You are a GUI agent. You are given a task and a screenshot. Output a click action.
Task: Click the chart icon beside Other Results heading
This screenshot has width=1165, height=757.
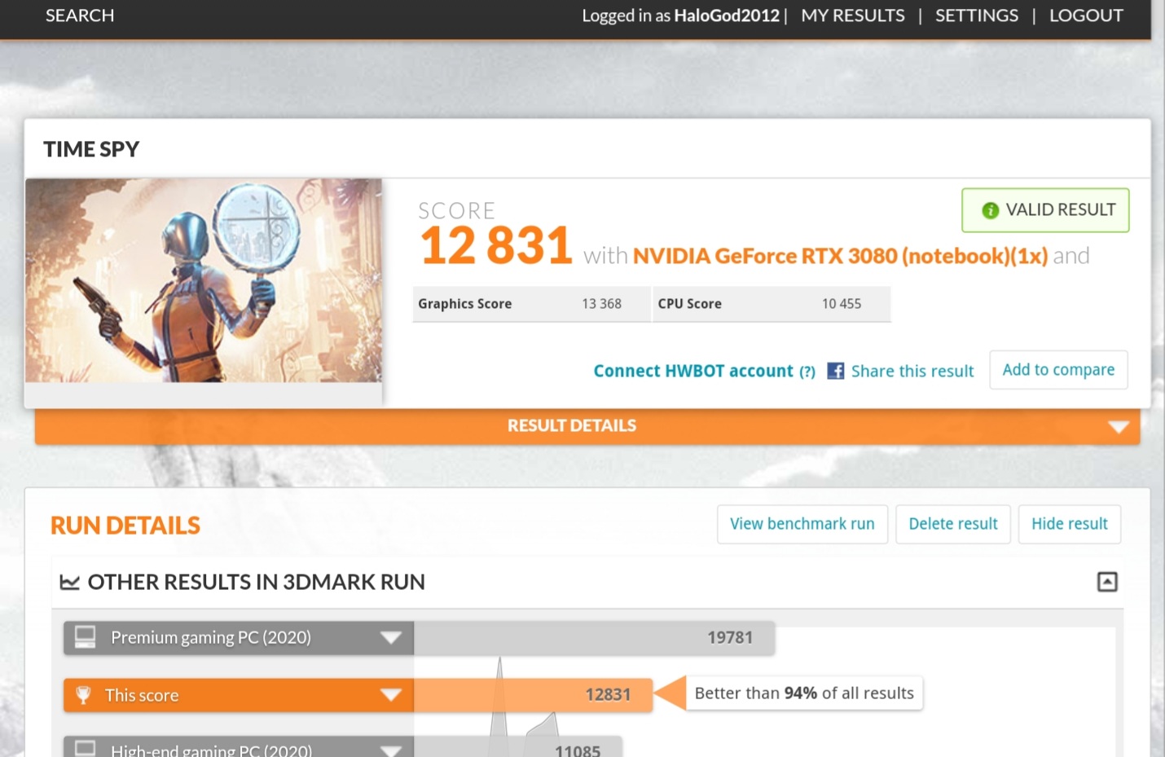pyautogui.click(x=70, y=583)
